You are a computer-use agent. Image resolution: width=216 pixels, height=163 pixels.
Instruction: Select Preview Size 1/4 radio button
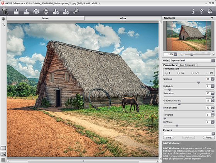[x=193, y=73]
